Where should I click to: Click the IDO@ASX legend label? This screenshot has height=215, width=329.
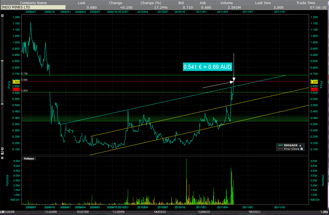point(290,145)
